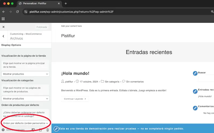Click the folder icon beside Sin categoría

point(102,81)
